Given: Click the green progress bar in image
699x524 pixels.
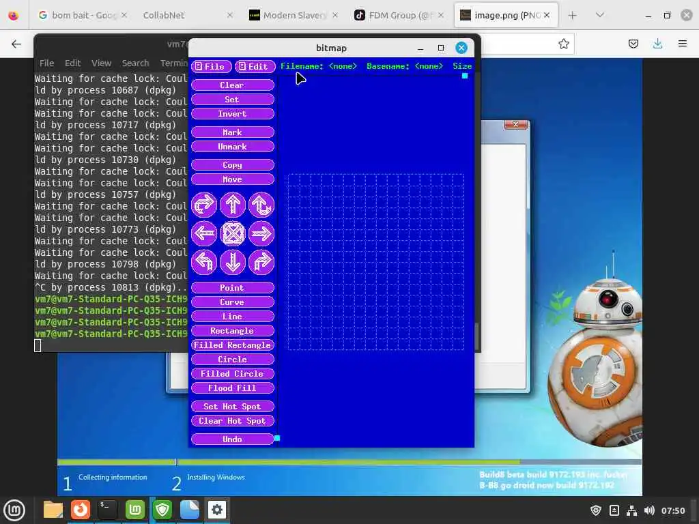Looking at the screenshot, I should click(289, 462).
